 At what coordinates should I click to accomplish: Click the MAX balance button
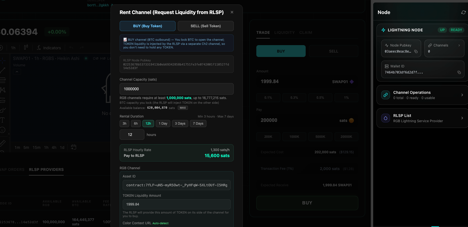pos(183,108)
